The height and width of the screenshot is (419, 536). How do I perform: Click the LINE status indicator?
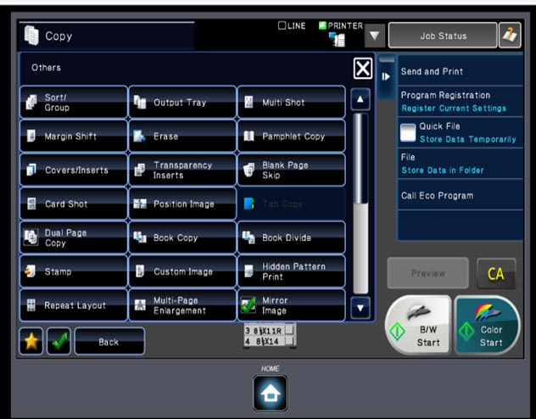click(x=292, y=25)
